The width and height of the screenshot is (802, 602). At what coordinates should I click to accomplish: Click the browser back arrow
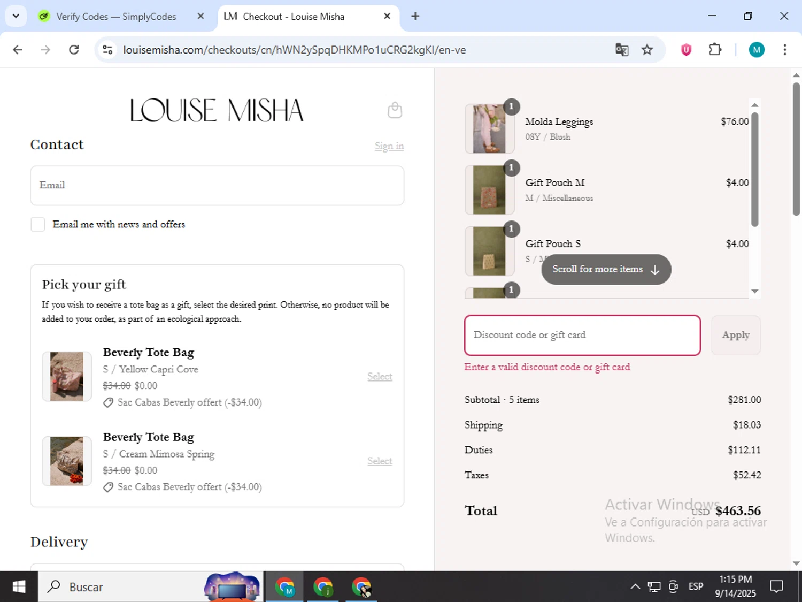(x=18, y=50)
